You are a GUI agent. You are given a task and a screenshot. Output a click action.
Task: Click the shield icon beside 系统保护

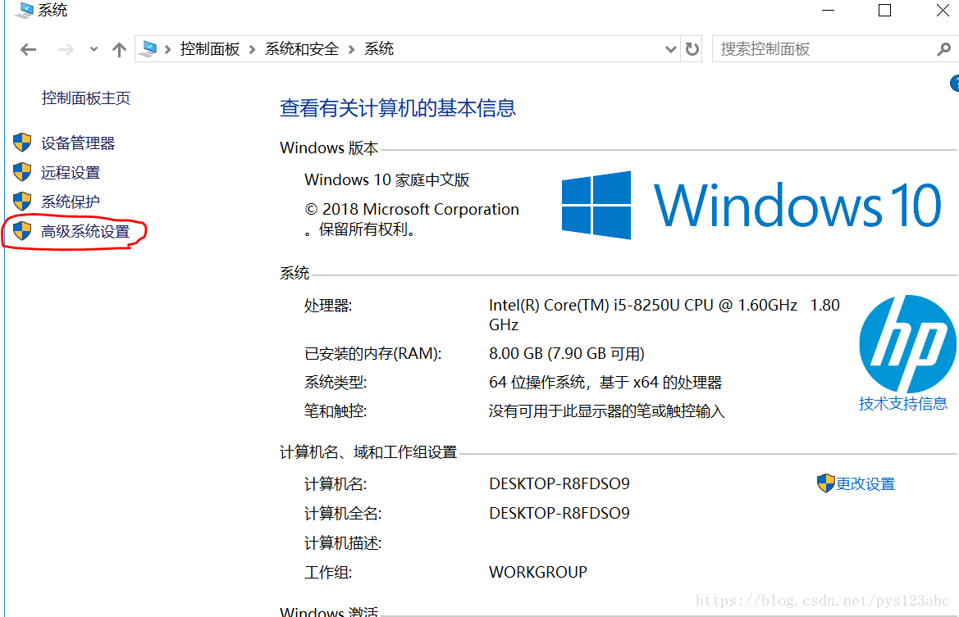click(x=22, y=201)
